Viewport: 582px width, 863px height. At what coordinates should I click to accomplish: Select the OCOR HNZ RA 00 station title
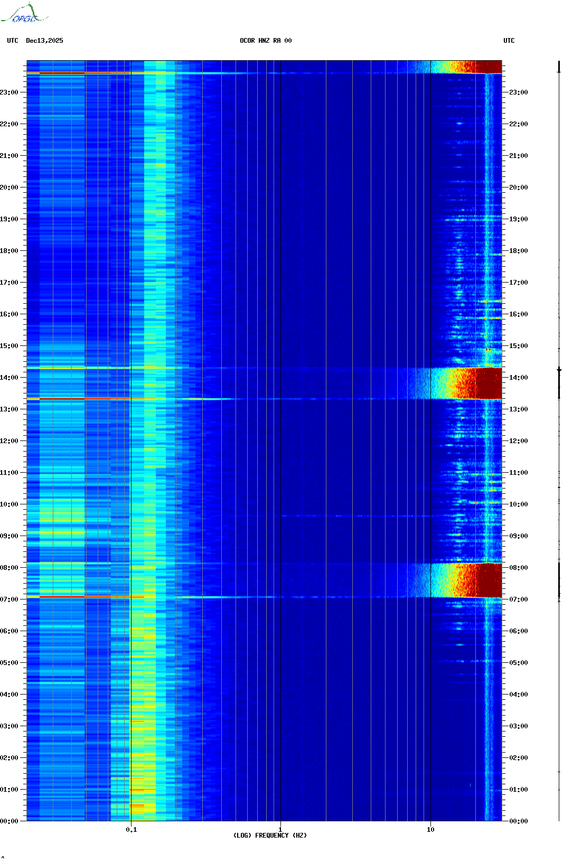click(x=266, y=41)
